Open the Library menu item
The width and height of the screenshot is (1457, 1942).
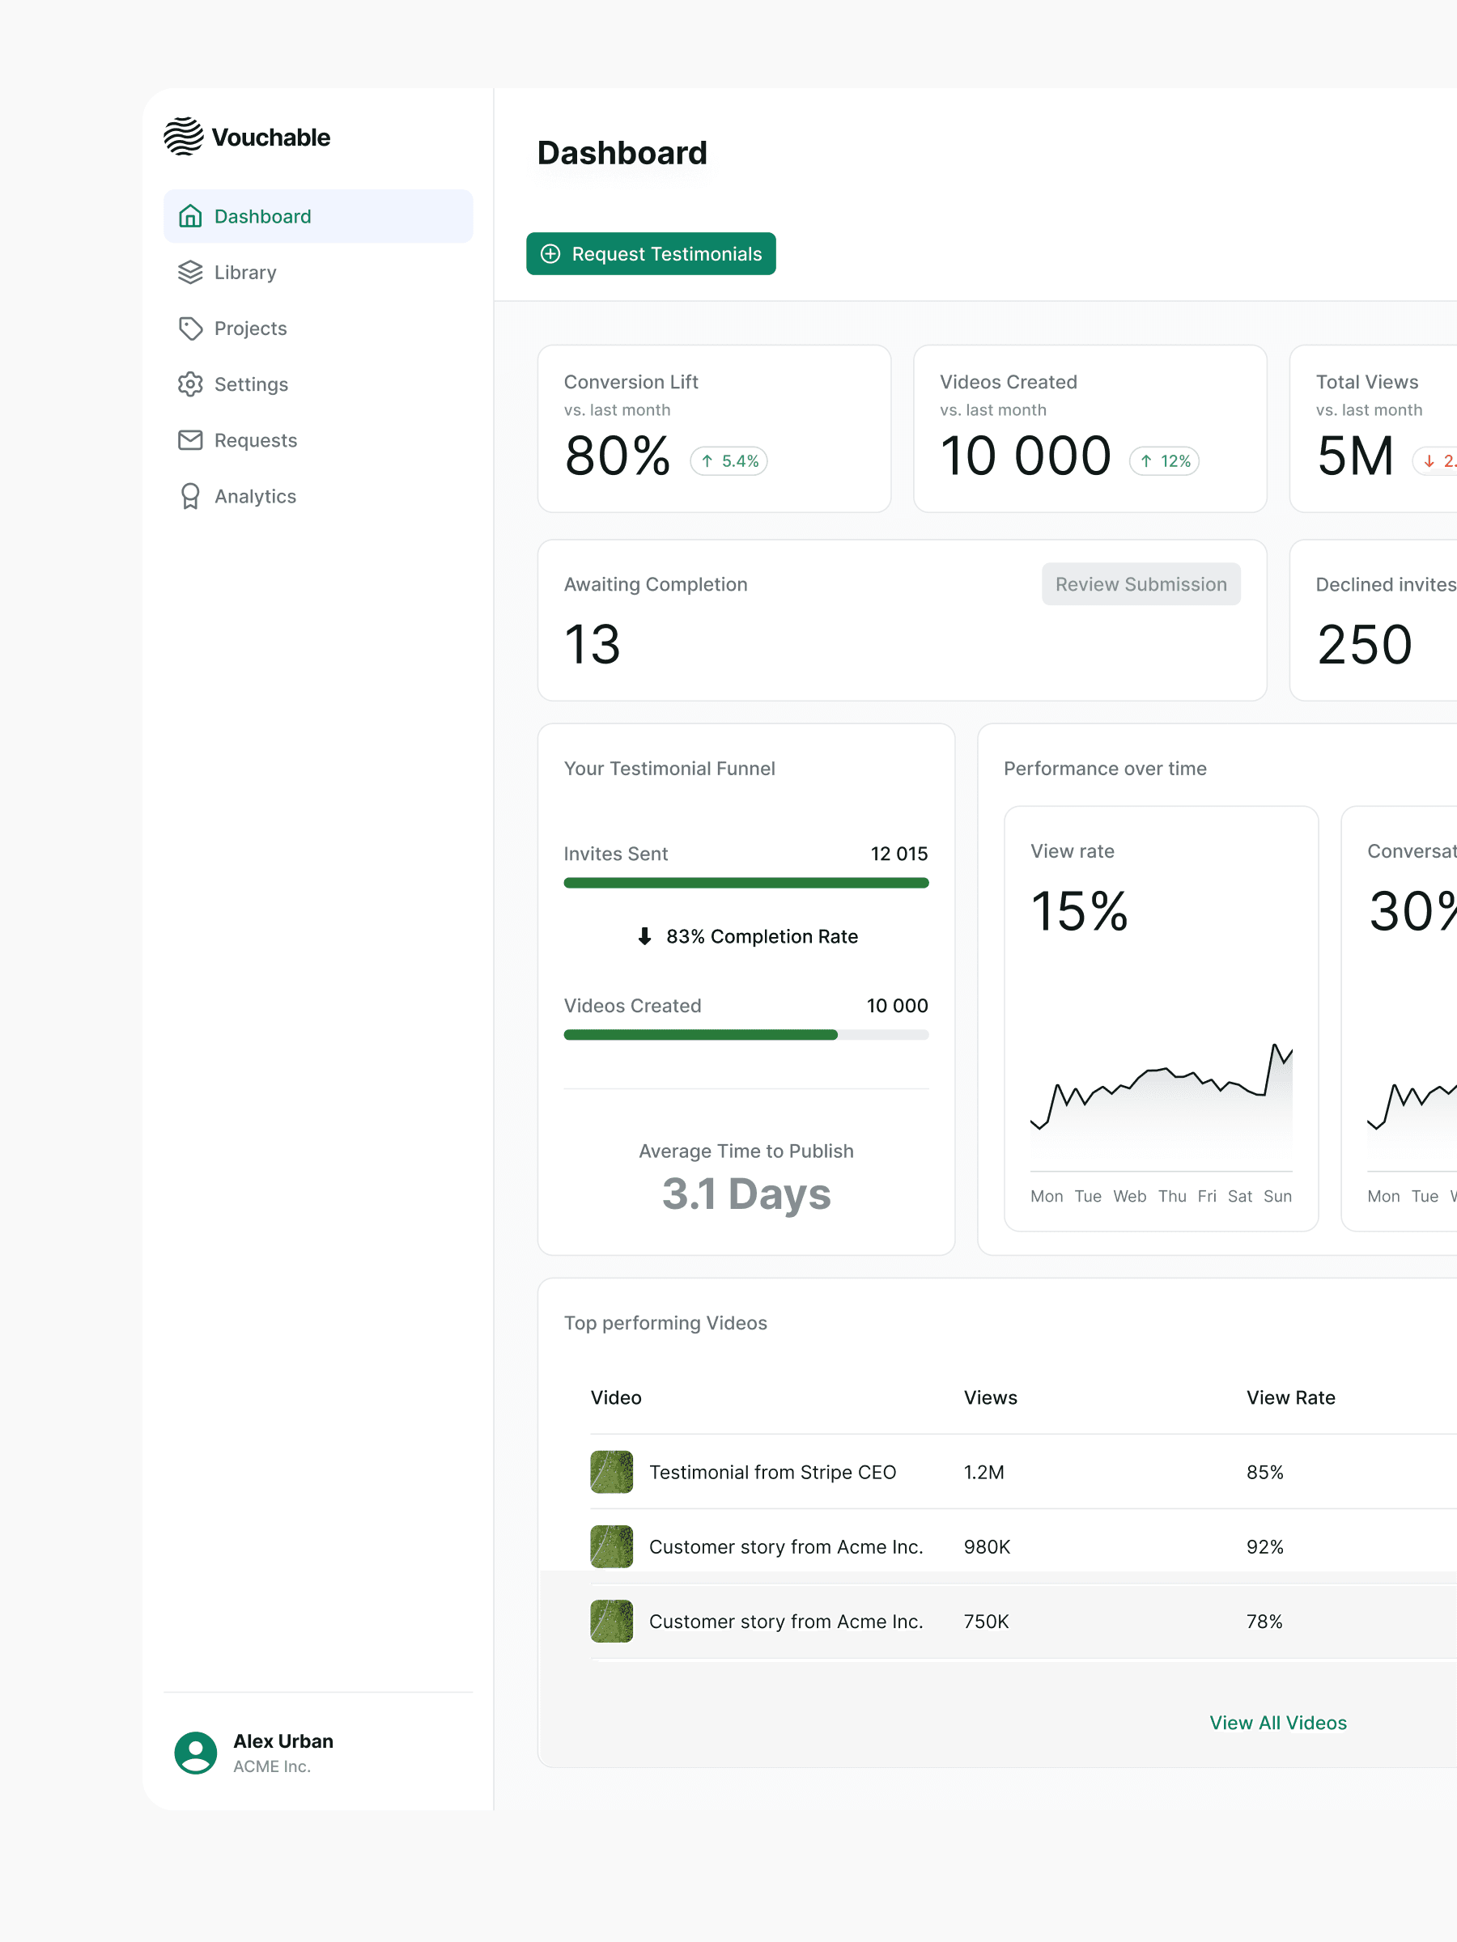tap(318, 272)
